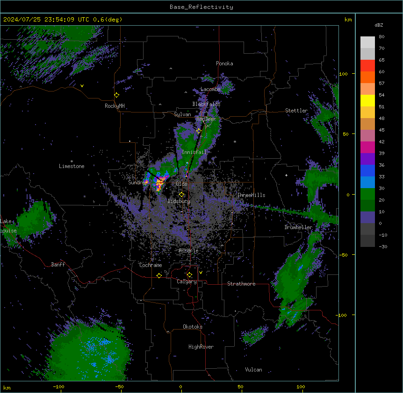403x393 pixels.
Task: Click the red 65 dBZ legend swatch
Action: pos(367,66)
